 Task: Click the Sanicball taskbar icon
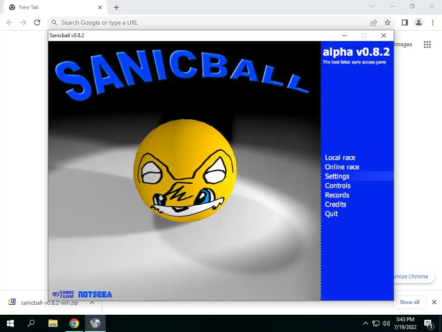95,323
